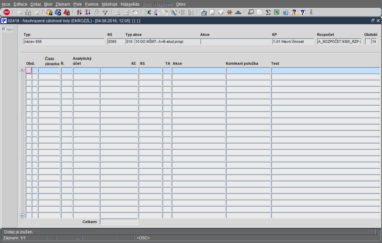Viewport: 382px width, 243px height.
Task: Click the Rozpočet field 'A_ROZPOČET 9365_RZP'
Action: (x=339, y=42)
